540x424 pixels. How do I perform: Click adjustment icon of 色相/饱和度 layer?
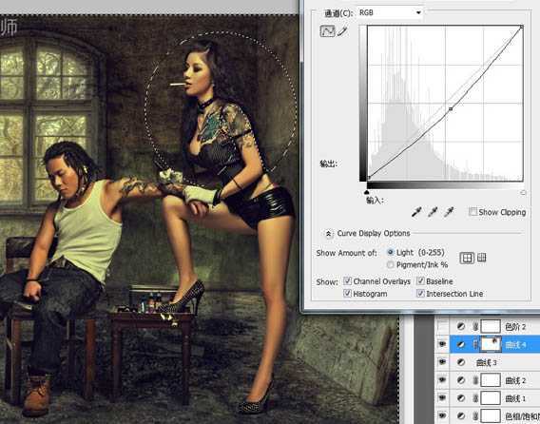point(460,416)
